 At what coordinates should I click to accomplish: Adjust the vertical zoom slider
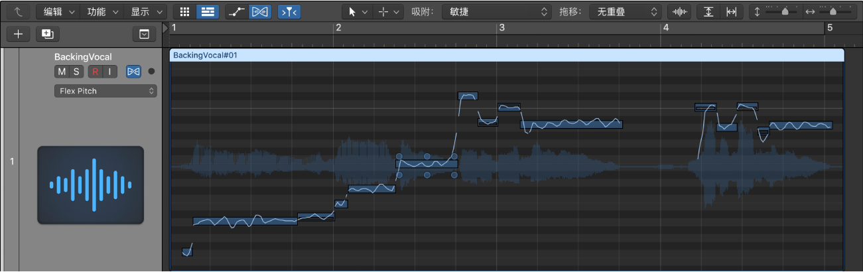[x=781, y=11]
